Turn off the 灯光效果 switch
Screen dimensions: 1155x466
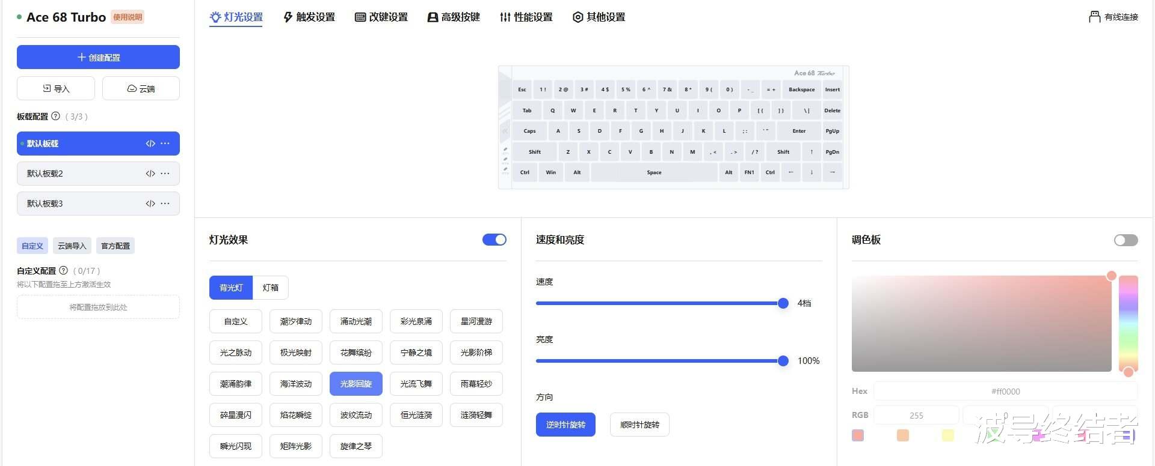click(x=494, y=240)
